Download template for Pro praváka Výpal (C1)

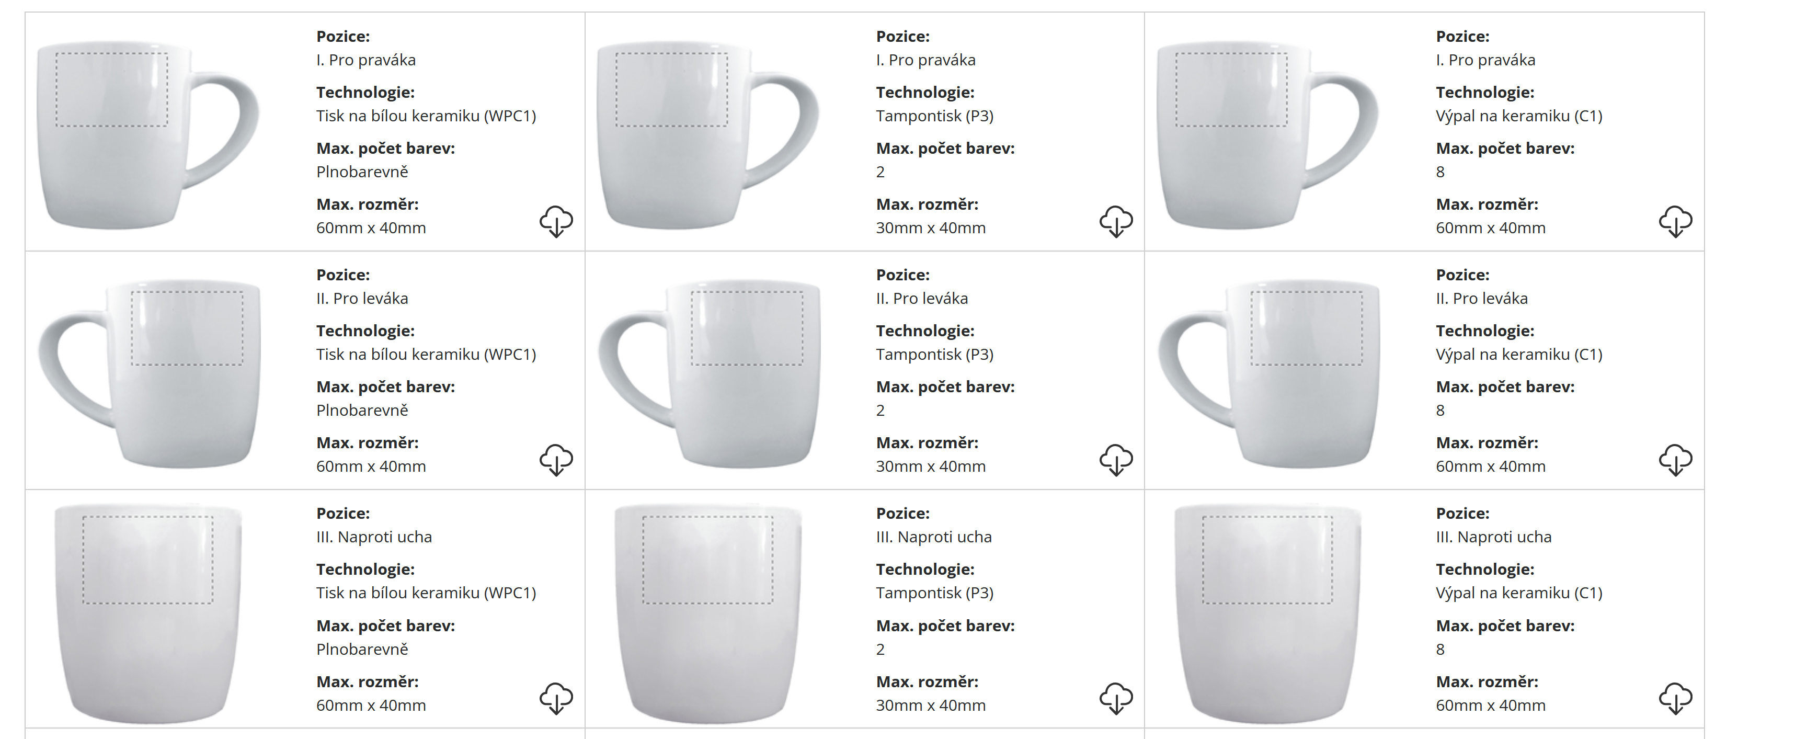coord(1675,222)
